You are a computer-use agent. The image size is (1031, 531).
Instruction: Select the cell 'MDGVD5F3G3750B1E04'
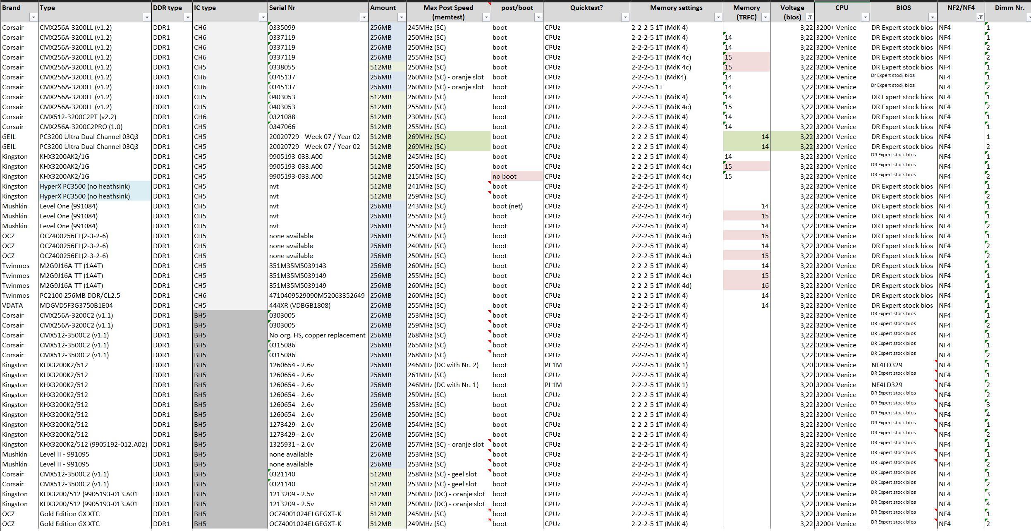pos(95,305)
